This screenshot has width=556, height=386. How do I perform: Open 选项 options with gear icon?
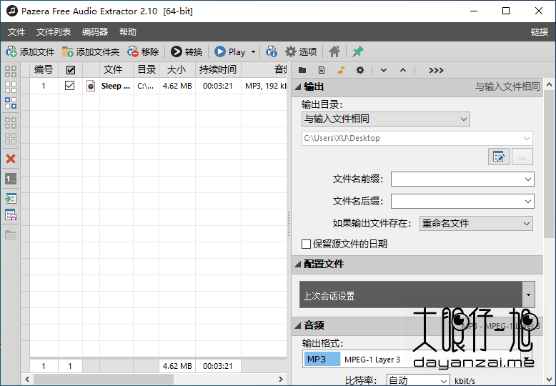(301, 51)
